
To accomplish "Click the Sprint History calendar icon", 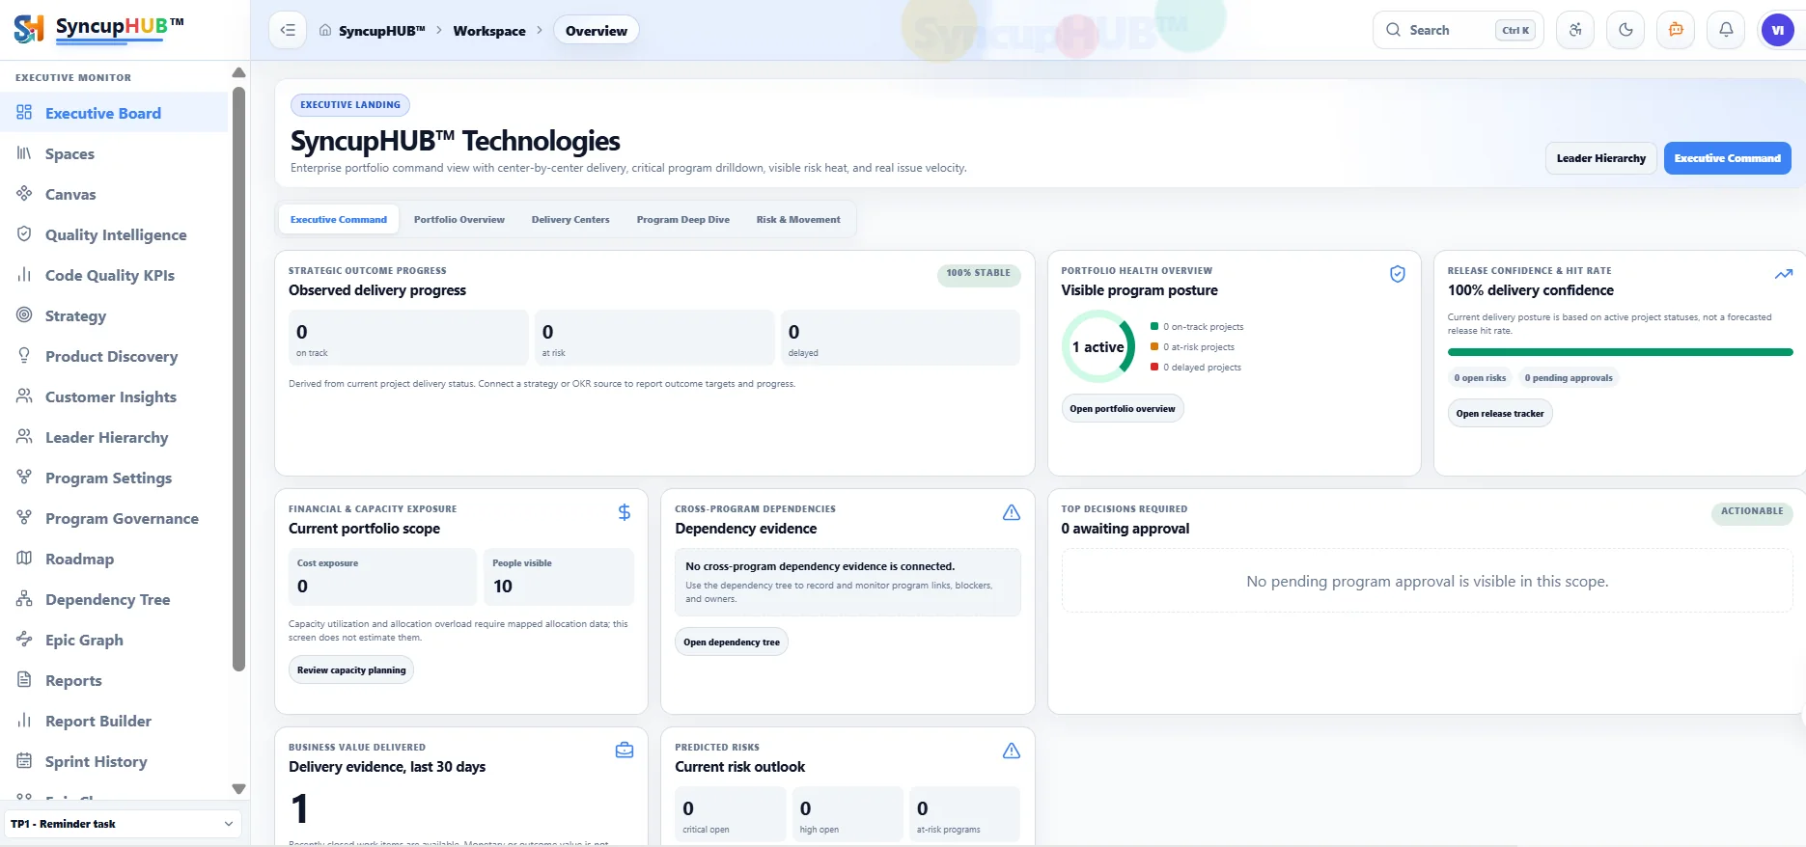I will point(24,761).
